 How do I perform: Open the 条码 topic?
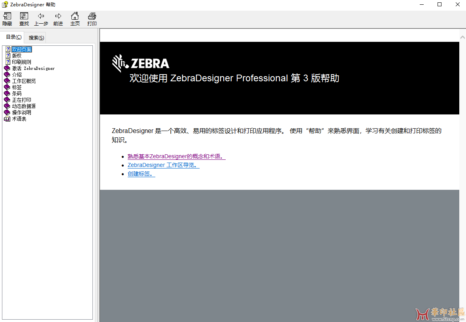17,94
